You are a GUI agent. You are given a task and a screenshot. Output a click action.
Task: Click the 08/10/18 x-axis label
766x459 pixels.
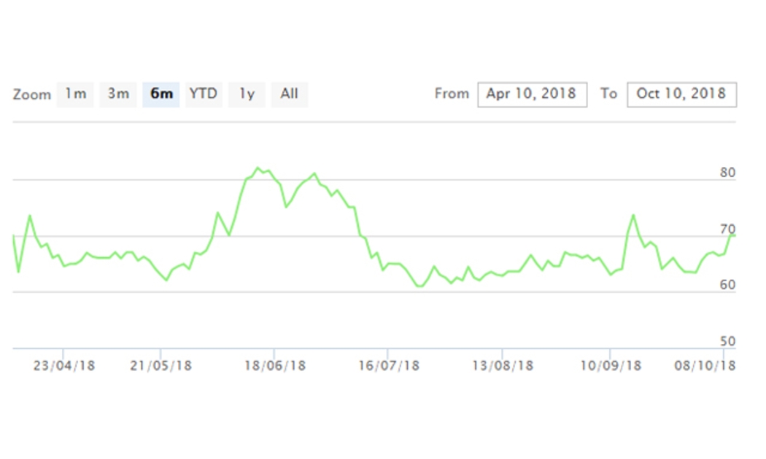(705, 366)
